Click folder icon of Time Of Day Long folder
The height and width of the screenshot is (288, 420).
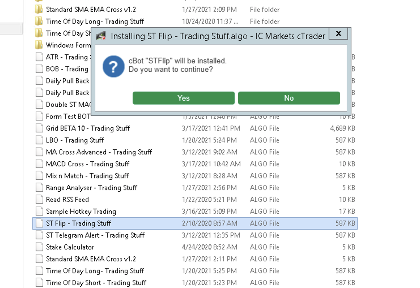[39, 21]
